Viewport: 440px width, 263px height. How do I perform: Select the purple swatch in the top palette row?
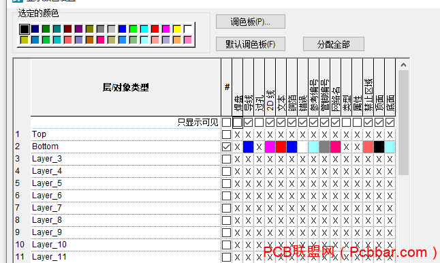(x=78, y=29)
